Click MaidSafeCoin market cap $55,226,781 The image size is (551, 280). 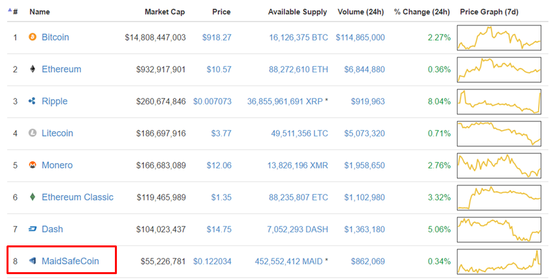[163, 261]
